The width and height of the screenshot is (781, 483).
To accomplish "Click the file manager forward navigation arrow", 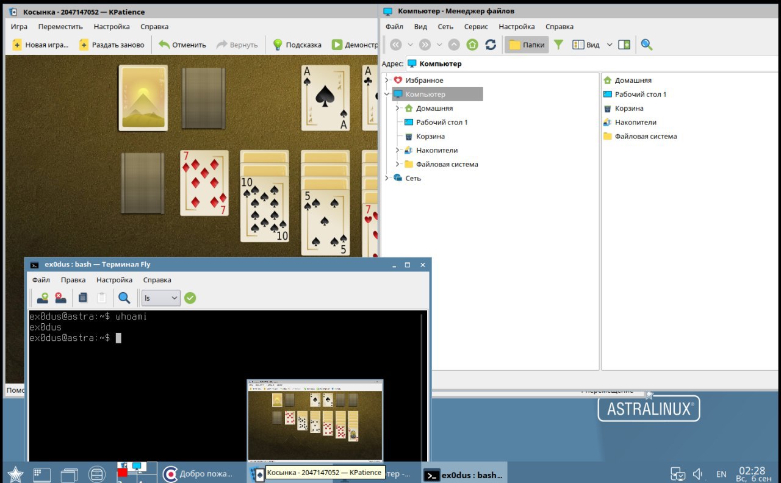I will (425, 45).
